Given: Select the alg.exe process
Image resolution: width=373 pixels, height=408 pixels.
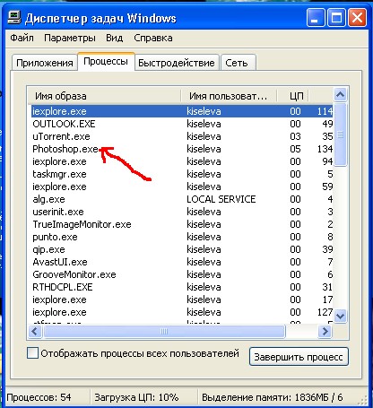Looking at the screenshot, I should [x=182, y=199].
